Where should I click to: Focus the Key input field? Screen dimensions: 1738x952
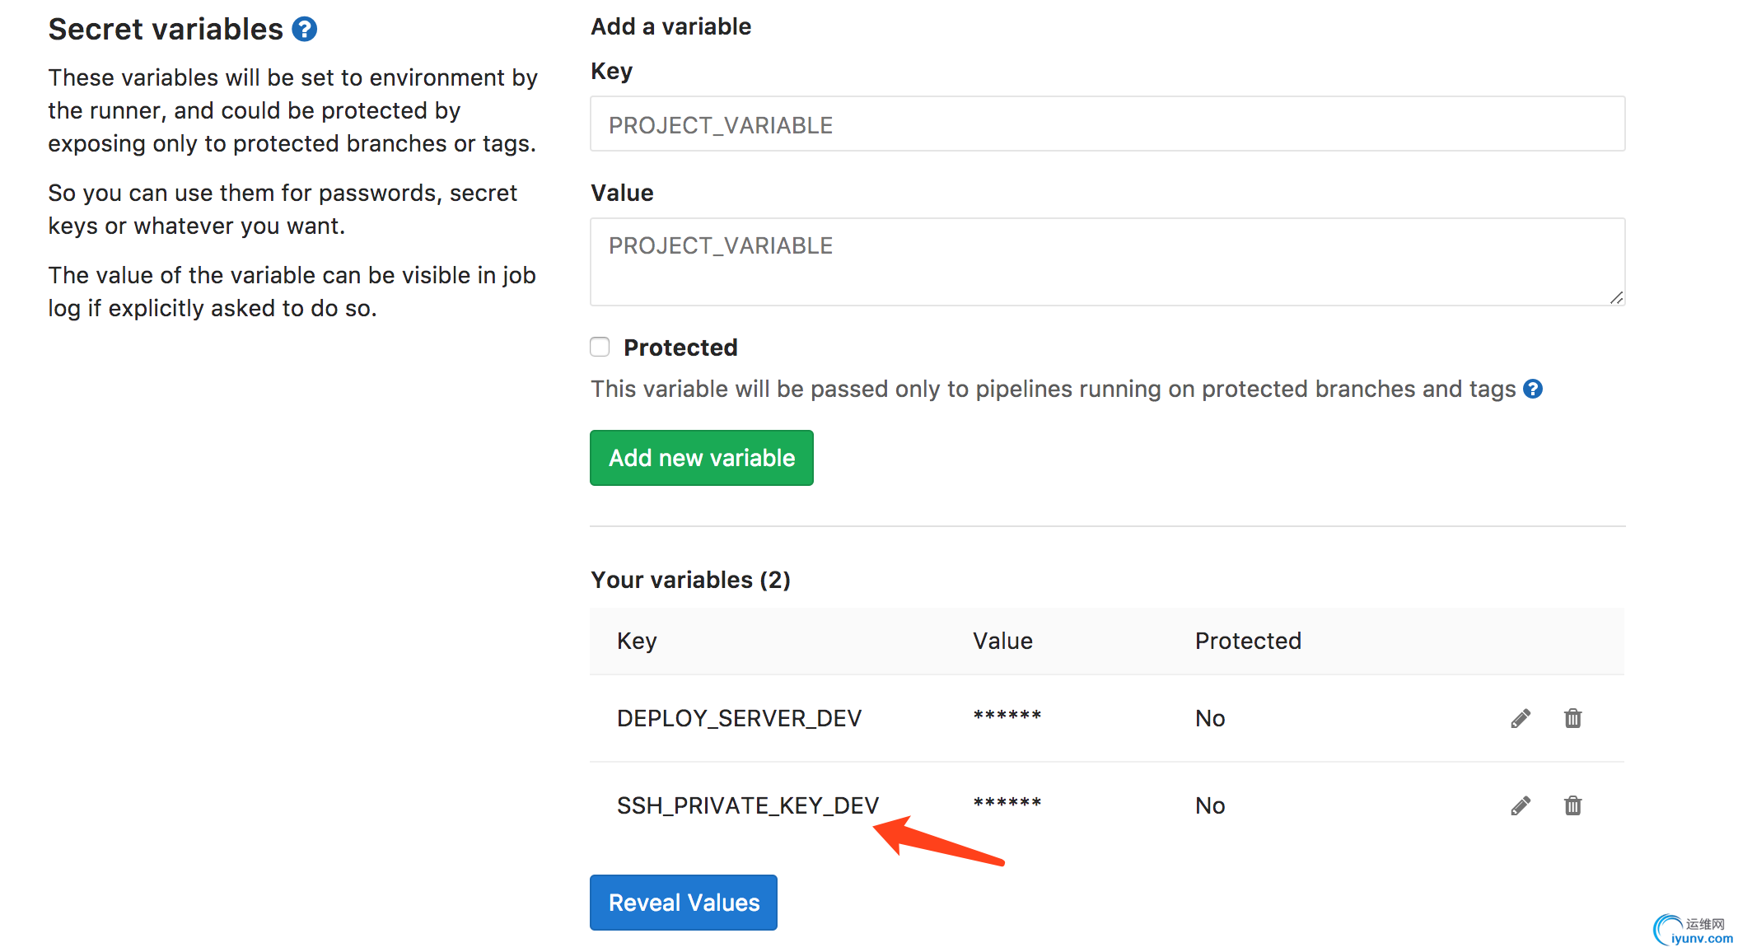pos(1107,124)
